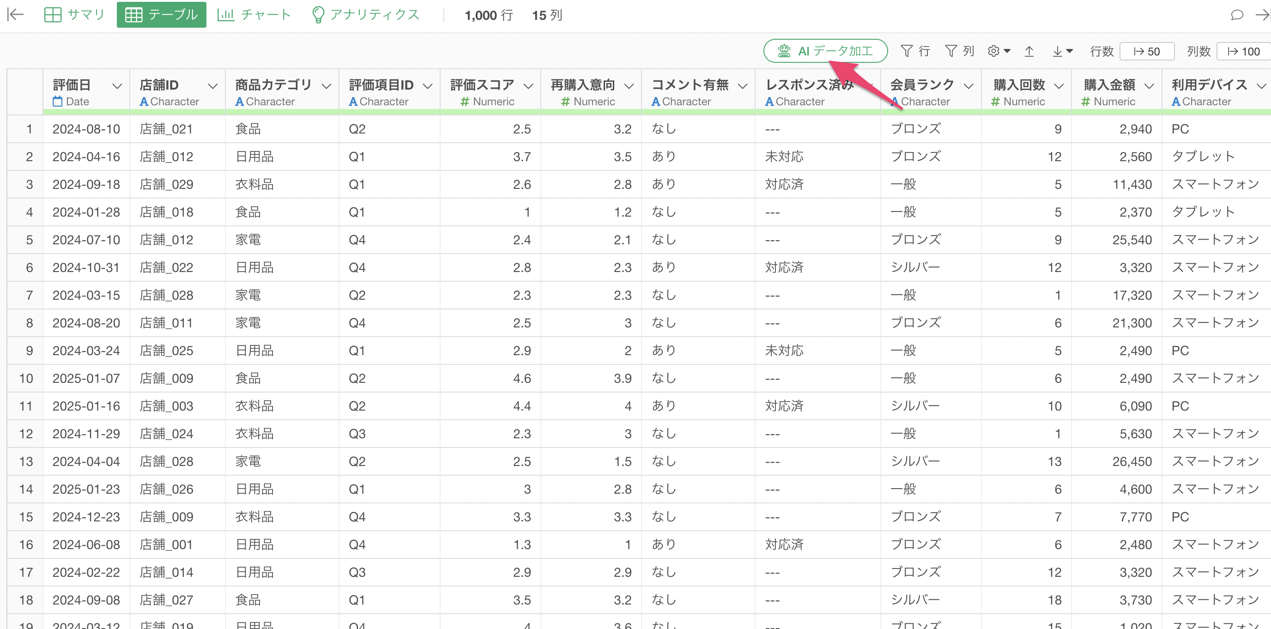Screen dimensions: 1271x629
Task: Click the AI データ加工 button
Action: click(x=825, y=51)
